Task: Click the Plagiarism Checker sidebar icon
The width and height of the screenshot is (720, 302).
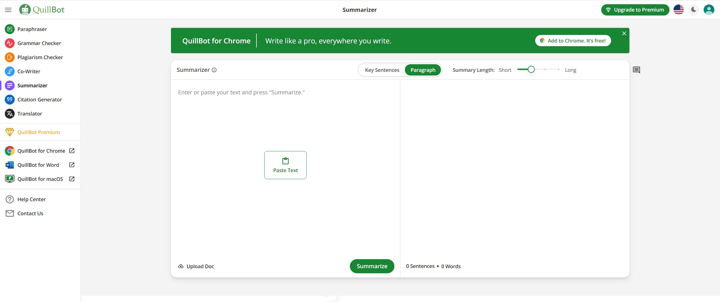Action: click(10, 57)
